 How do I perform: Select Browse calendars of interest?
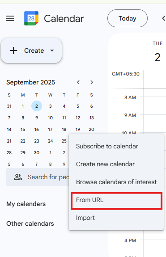click(x=116, y=182)
